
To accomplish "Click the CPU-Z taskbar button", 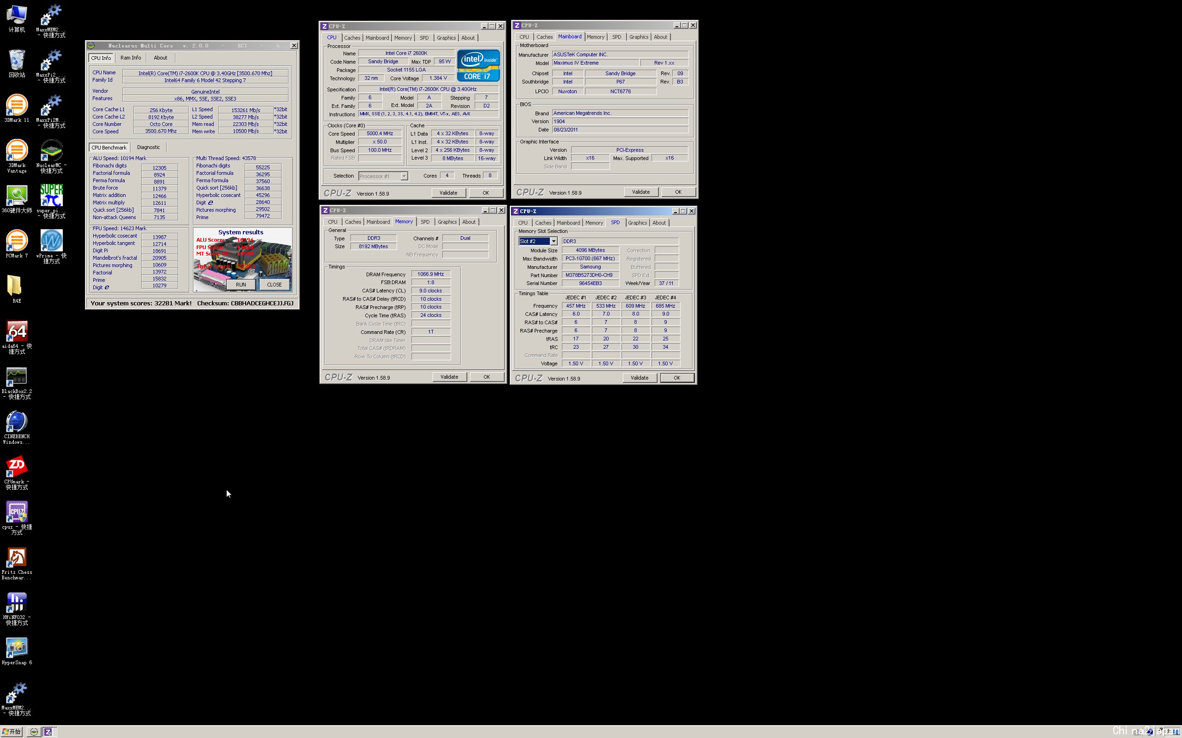I will click(48, 732).
